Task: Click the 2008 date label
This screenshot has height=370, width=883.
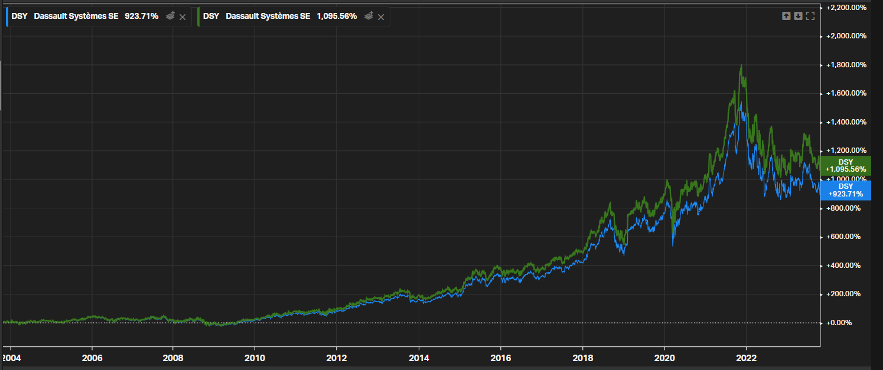Action: pyautogui.click(x=172, y=358)
